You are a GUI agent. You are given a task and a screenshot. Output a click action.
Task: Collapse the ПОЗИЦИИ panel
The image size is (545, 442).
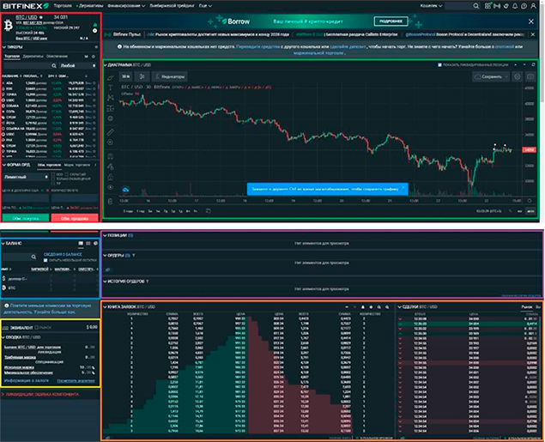pos(105,236)
